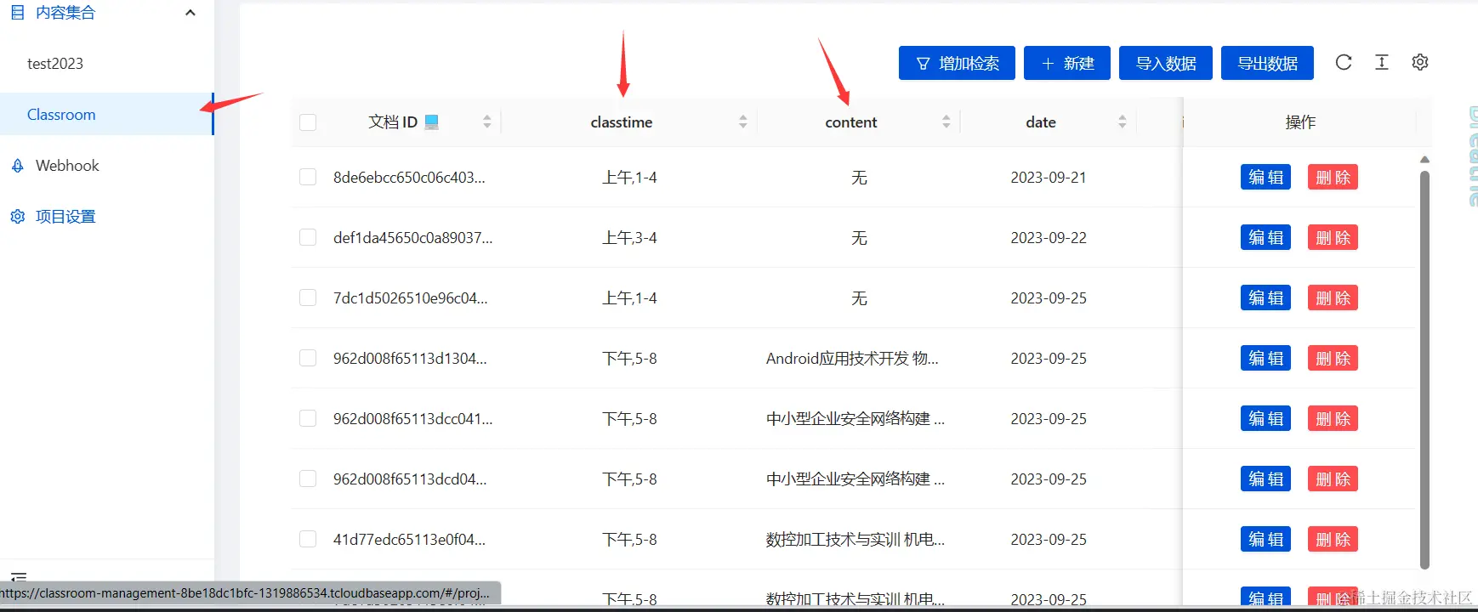The height and width of the screenshot is (612, 1478).
Task: Click the content cell Android应用技术开发
Action: click(852, 358)
